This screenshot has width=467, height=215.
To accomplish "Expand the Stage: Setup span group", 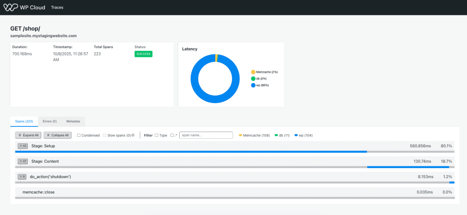I will tap(22, 146).
